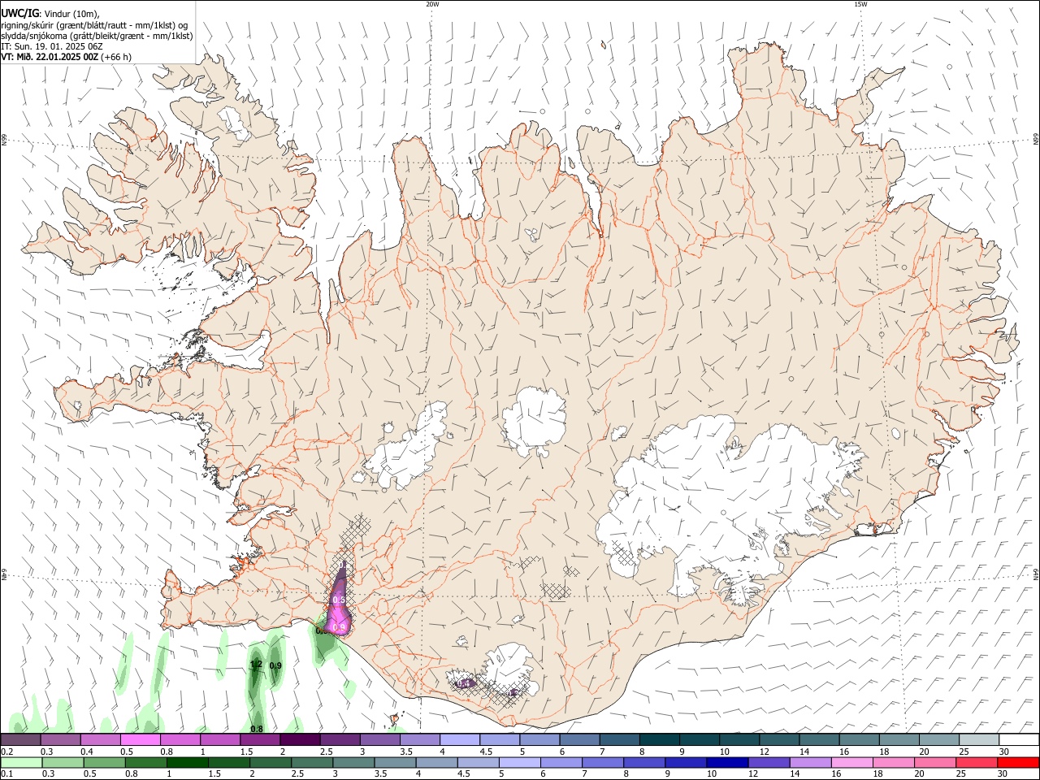The width and height of the screenshot is (1040, 780).
Task: Select the deep blue 10–12 swatch in lower legend
Action: coord(727,763)
